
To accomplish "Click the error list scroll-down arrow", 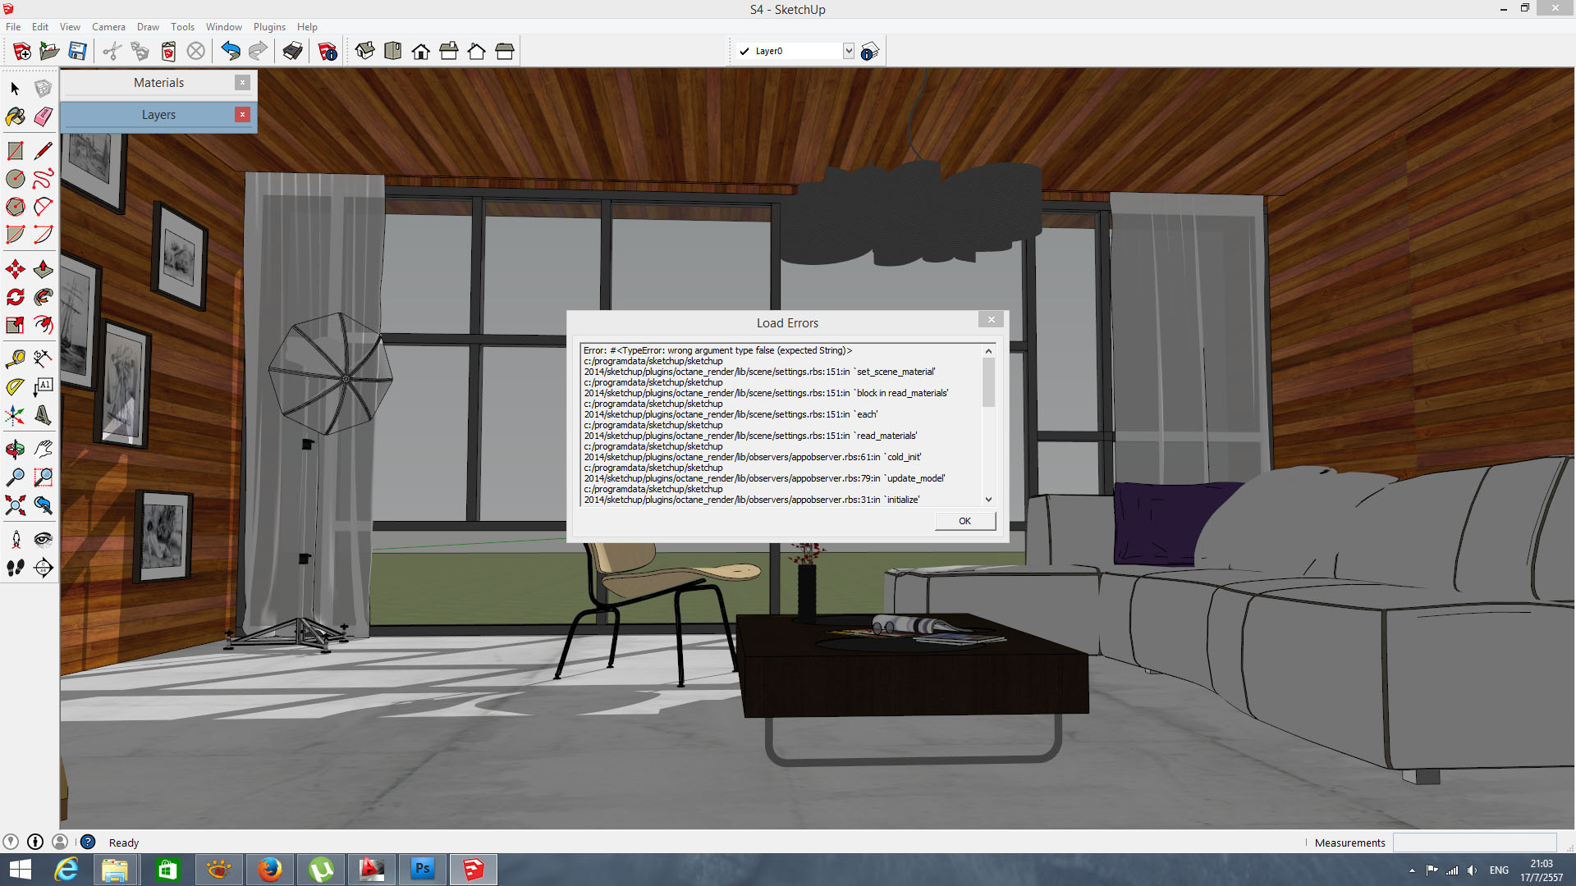I will click(988, 500).
